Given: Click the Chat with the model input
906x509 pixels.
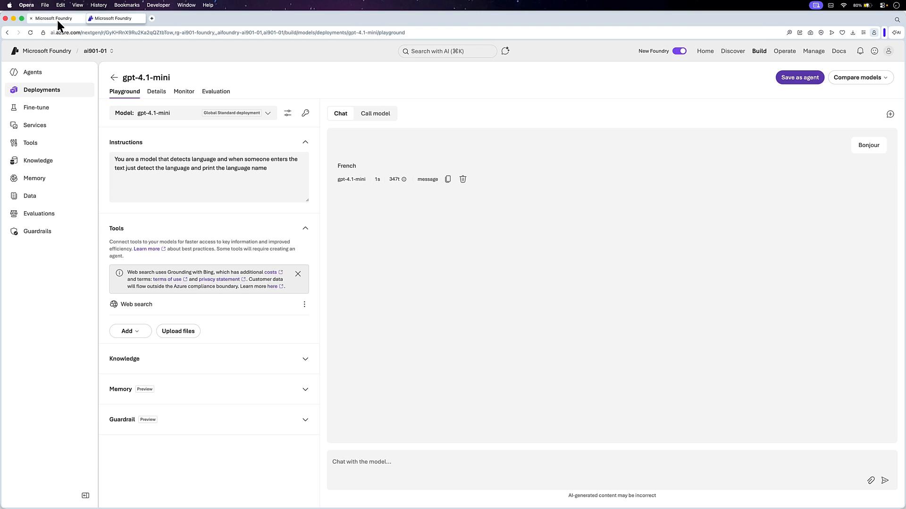Looking at the screenshot, I should tap(612, 469).
